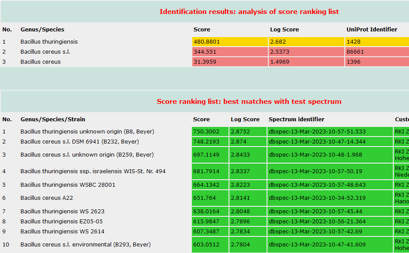Select spectrum dbspec-13-Mar-2023-10-57-51.533
Viewport: 409px width, 253px height.
(317, 132)
